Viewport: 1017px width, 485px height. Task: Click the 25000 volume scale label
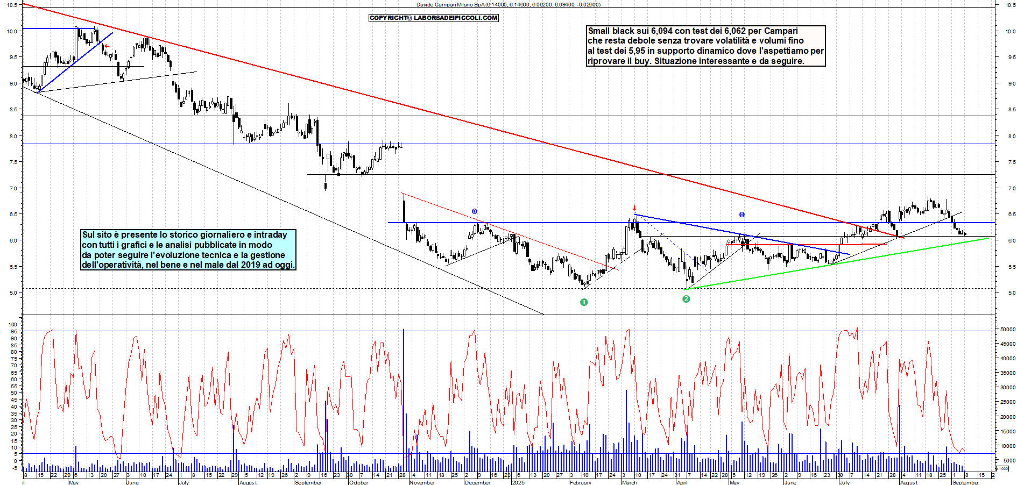click(x=1008, y=402)
